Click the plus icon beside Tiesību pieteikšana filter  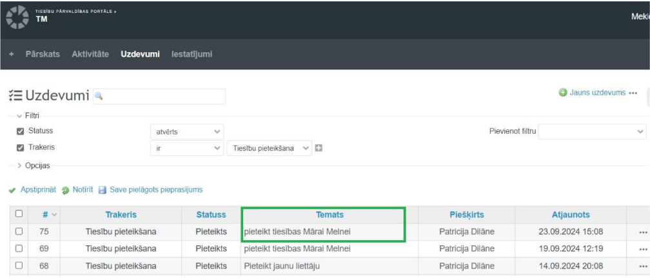point(319,148)
